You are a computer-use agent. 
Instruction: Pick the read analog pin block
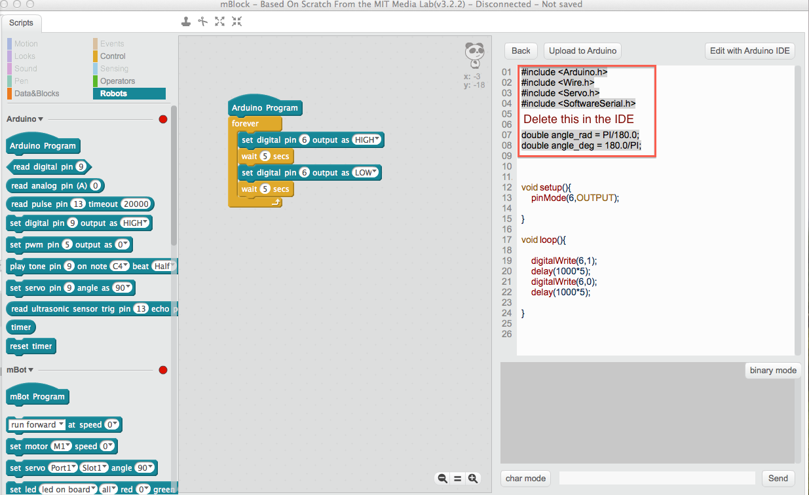click(56, 186)
